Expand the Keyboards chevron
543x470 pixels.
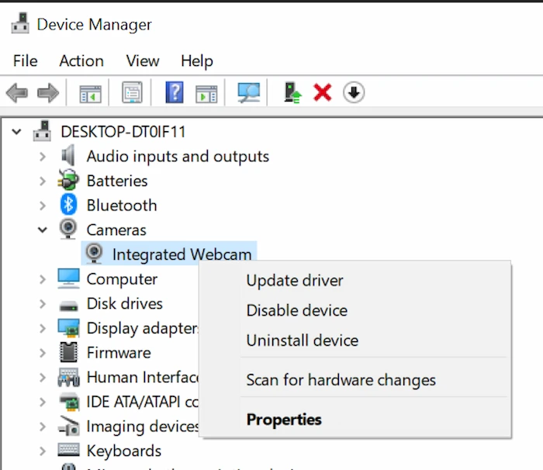(42, 451)
